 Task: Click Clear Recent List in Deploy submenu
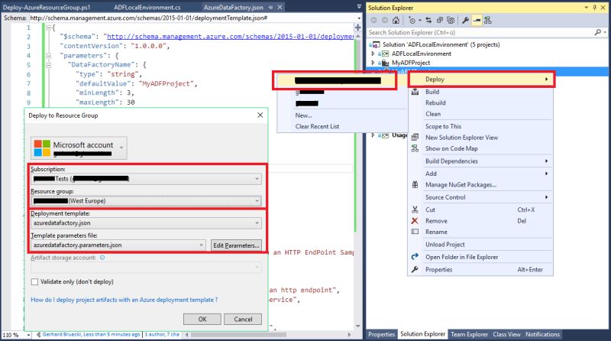tap(317, 126)
